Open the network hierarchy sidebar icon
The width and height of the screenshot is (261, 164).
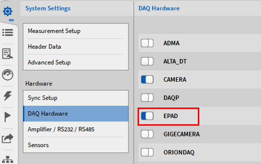[x=7, y=159]
